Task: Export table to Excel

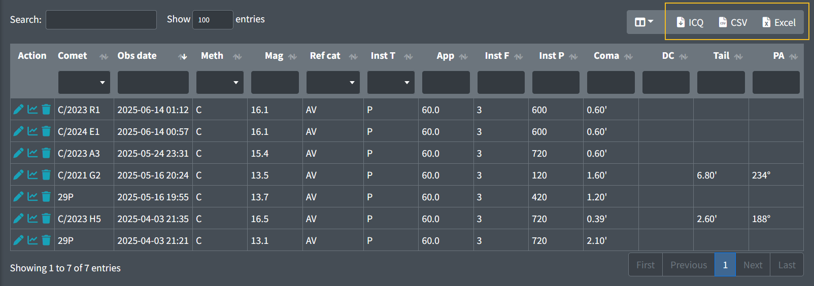Action: (x=779, y=22)
